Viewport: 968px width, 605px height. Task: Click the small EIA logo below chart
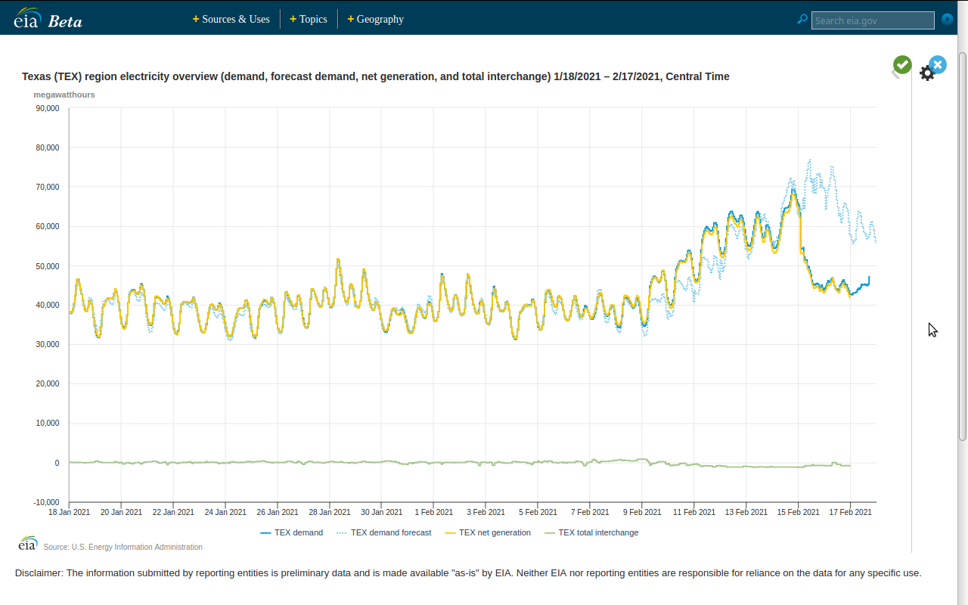pyautogui.click(x=28, y=543)
